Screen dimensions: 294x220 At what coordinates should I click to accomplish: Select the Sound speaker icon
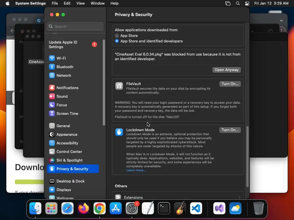(x=52, y=96)
